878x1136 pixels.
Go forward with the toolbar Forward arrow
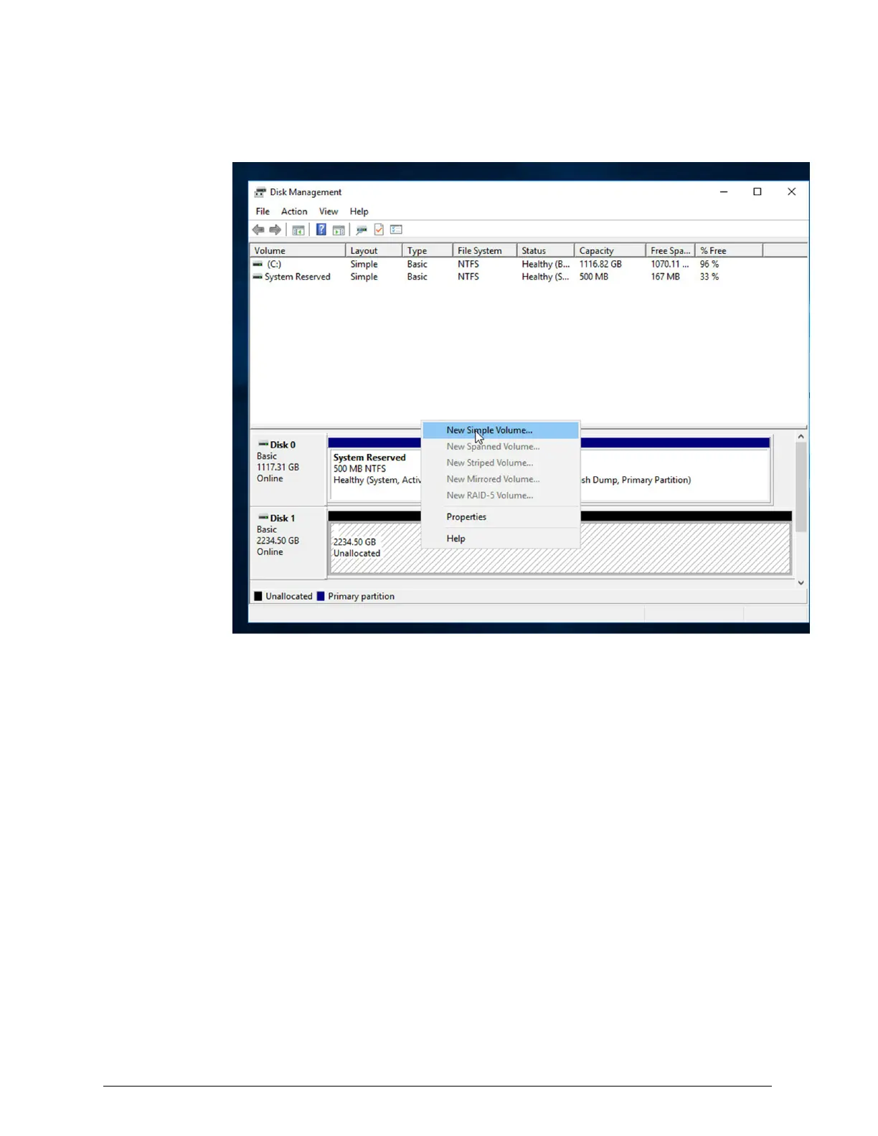click(275, 229)
